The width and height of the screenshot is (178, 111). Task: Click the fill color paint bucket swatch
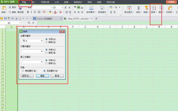point(50,12)
